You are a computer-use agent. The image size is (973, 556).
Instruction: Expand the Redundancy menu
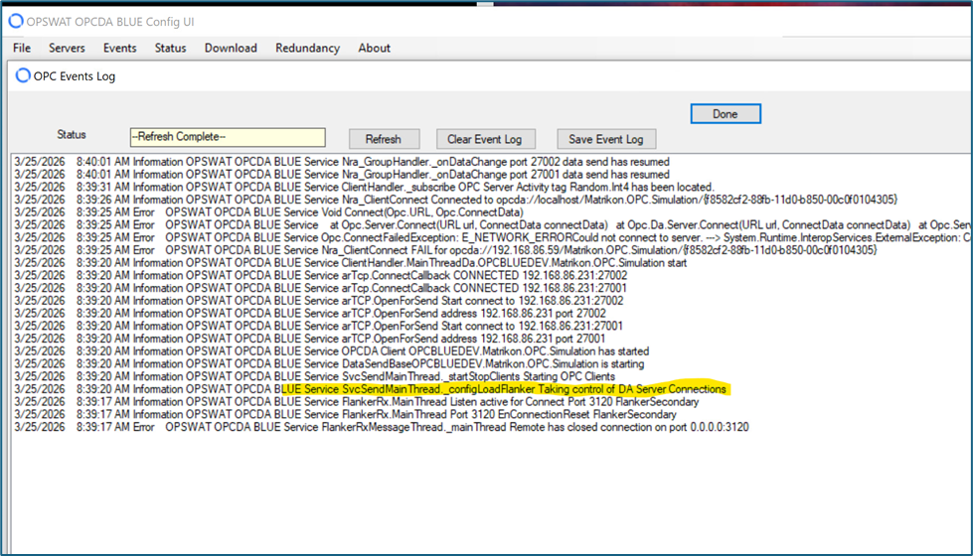307,48
